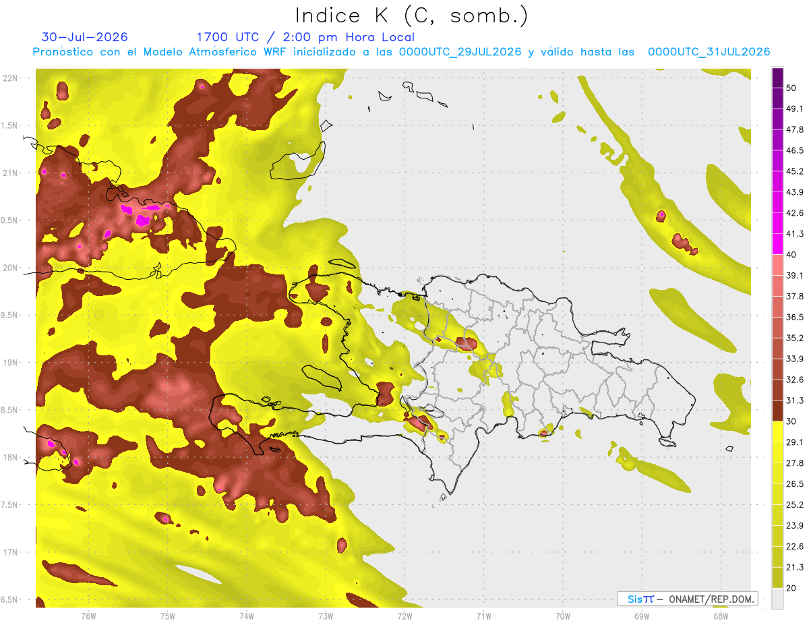Click the map title 'Indice K (C, somb.)'
The image size is (809, 625).
pyautogui.click(x=412, y=16)
